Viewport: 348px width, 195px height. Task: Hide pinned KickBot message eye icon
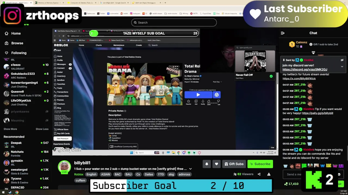pyautogui.click(x=342, y=60)
